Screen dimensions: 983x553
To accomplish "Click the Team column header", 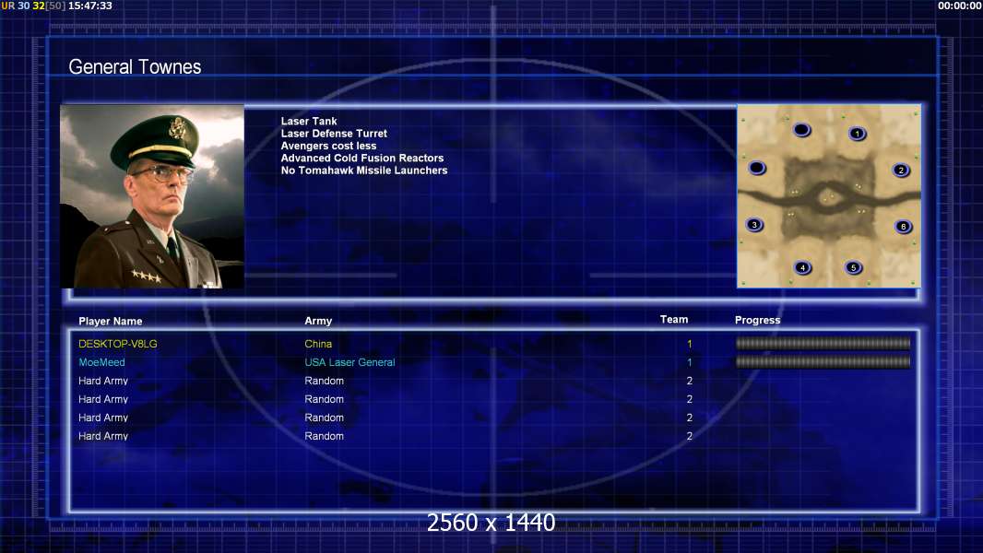I will [674, 320].
